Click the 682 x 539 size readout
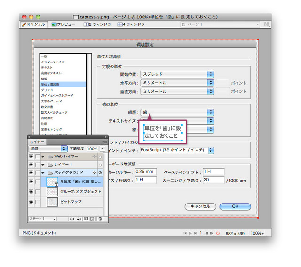 pyautogui.click(x=235, y=234)
